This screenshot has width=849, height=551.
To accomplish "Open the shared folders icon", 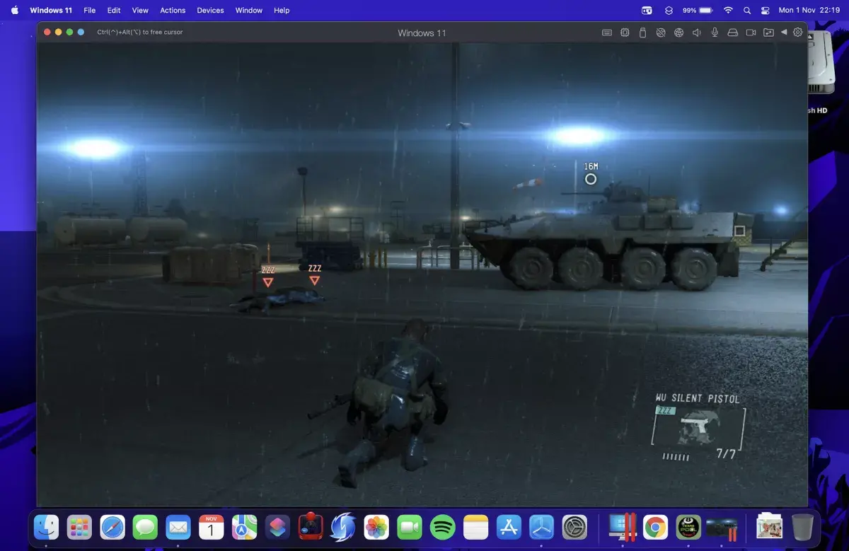I will (768, 33).
